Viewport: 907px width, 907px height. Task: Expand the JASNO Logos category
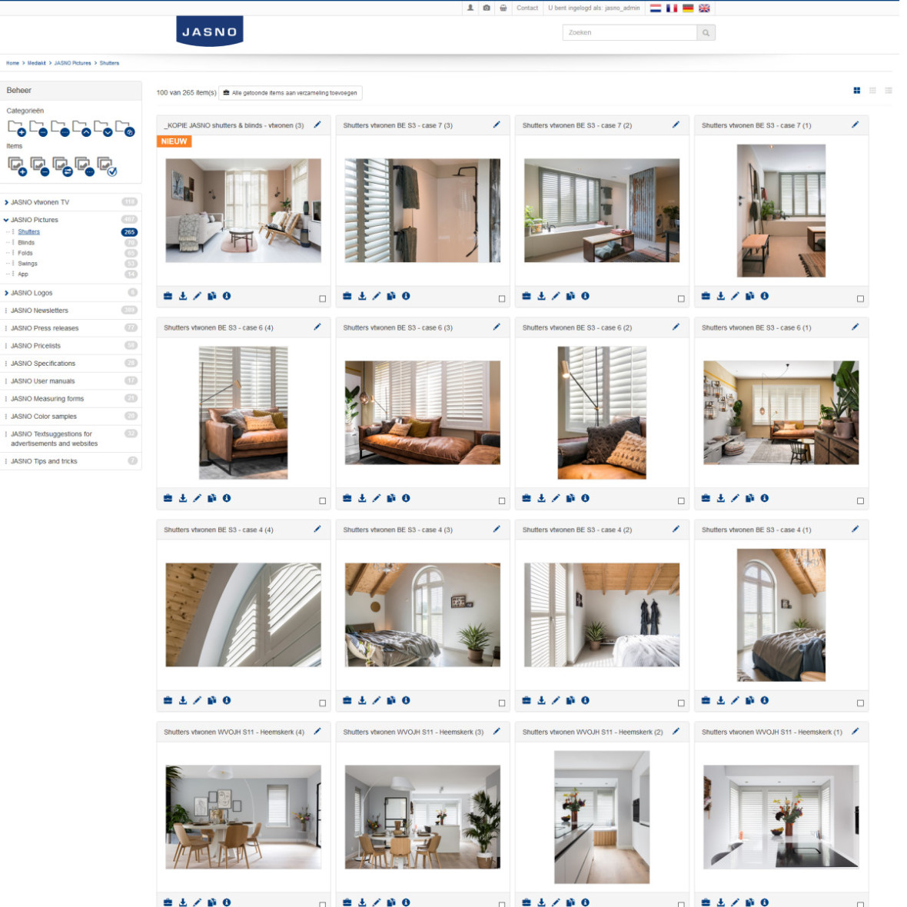click(7, 293)
